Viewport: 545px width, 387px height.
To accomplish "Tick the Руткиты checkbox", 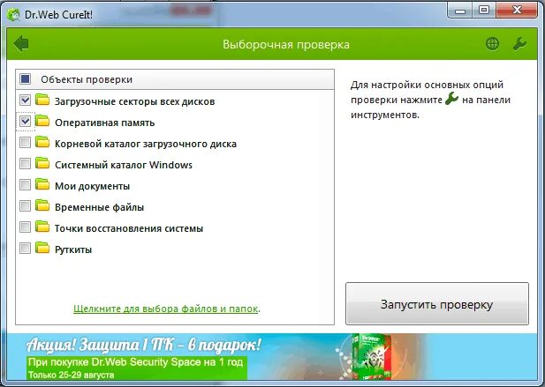I will (25, 249).
